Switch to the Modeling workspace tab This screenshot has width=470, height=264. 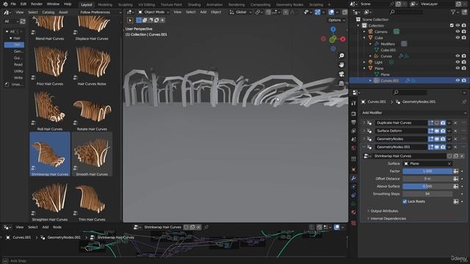105,4
